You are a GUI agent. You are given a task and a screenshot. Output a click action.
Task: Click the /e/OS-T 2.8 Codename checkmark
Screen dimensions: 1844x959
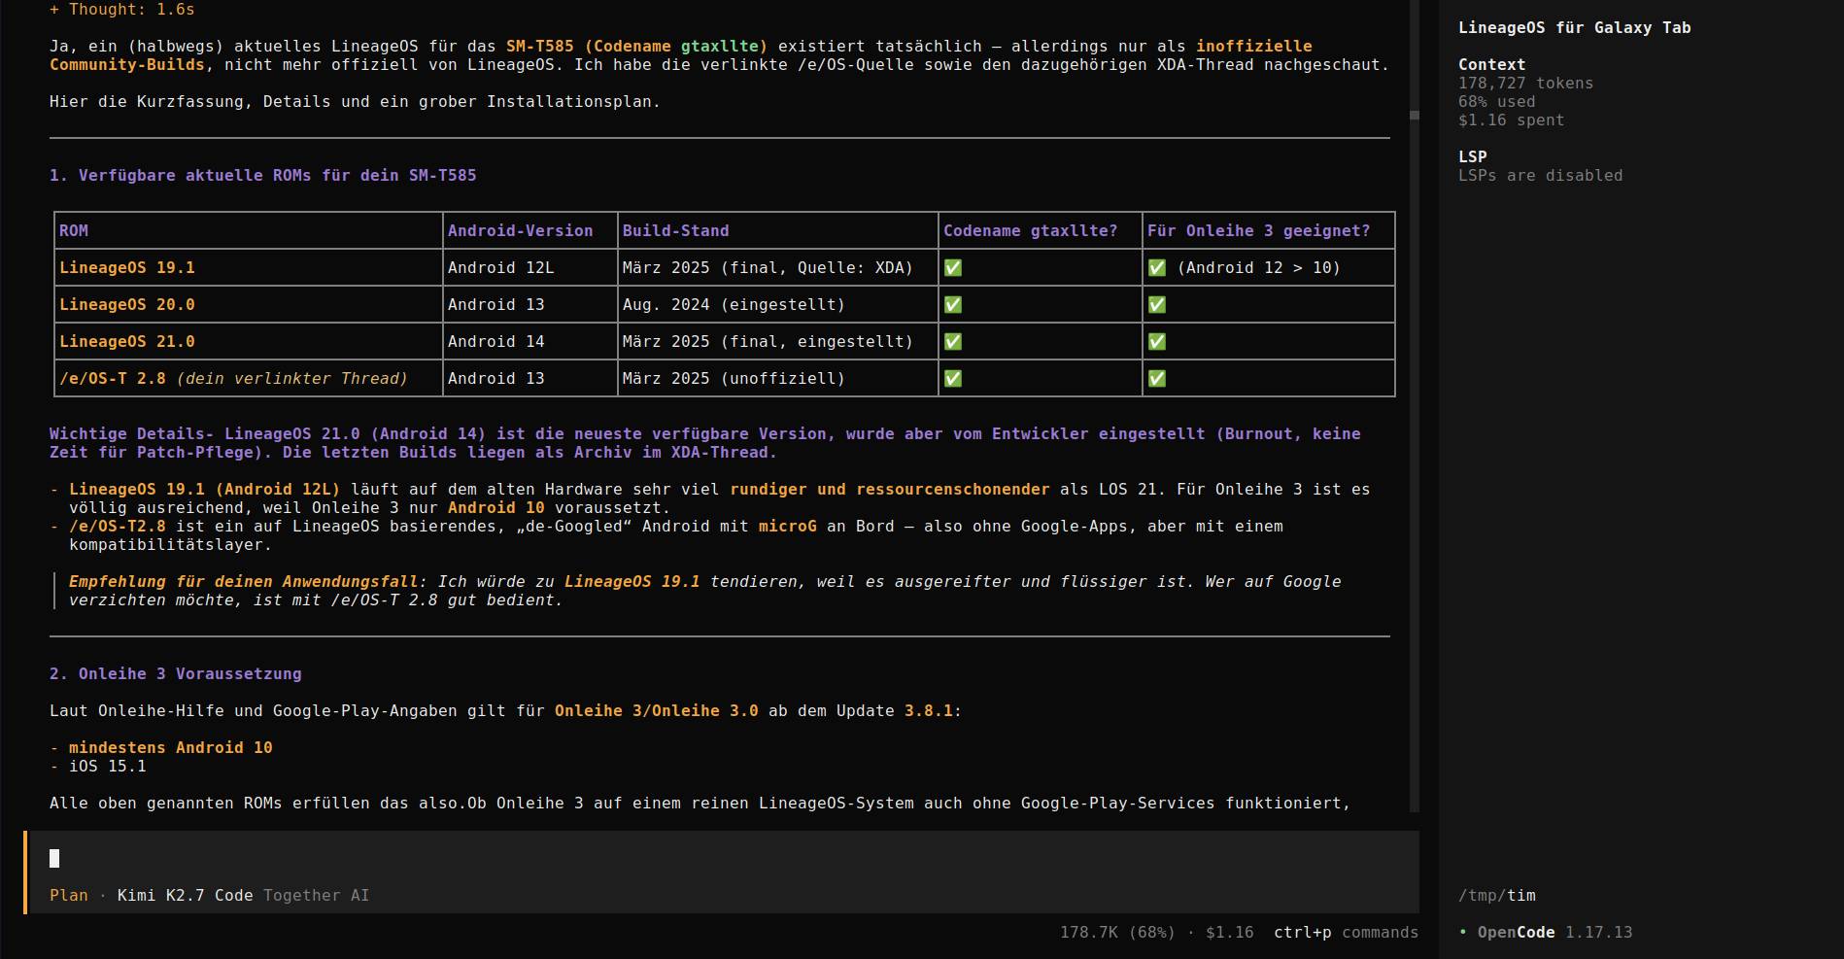coord(953,379)
